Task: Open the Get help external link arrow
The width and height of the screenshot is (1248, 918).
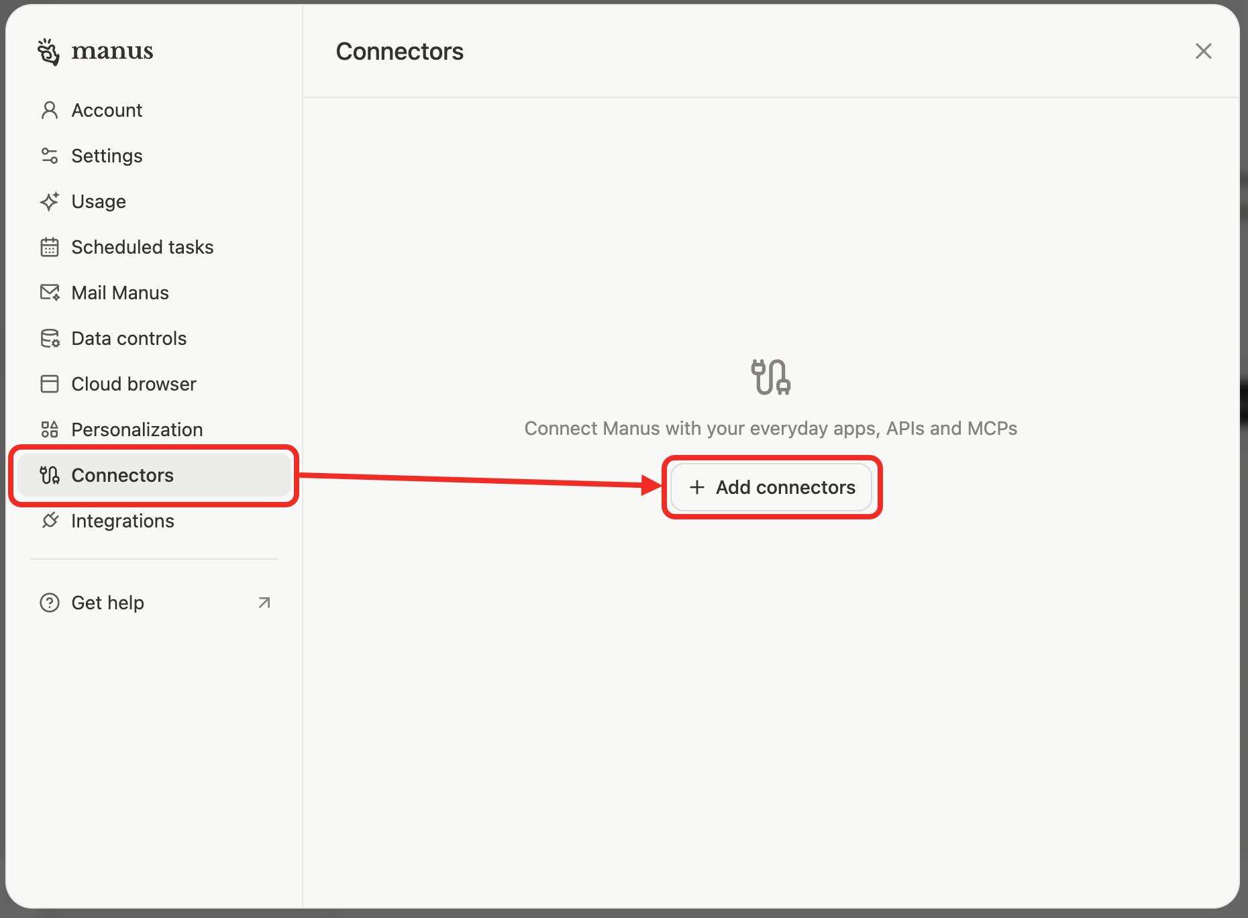Action: click(264, 603)
